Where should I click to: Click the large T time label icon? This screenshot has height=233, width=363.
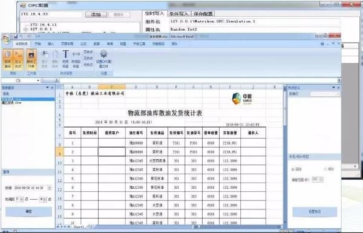[x=65, y=59]
